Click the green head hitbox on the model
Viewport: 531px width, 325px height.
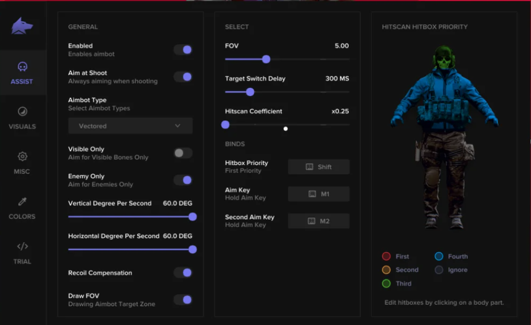point(444,58)
